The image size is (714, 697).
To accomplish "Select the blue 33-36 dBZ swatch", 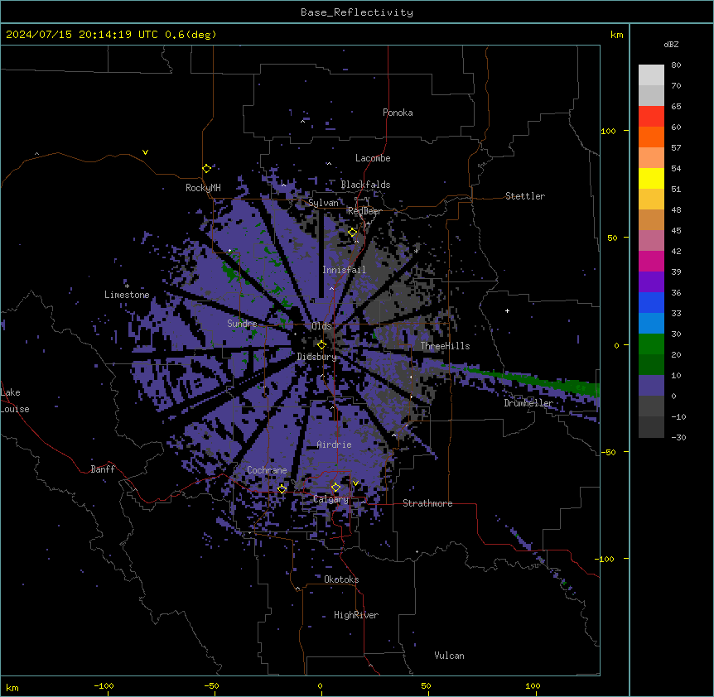I will click(x=651, y=302).
